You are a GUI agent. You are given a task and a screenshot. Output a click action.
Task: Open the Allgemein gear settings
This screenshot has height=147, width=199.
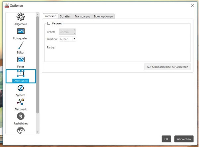(21, 17)
